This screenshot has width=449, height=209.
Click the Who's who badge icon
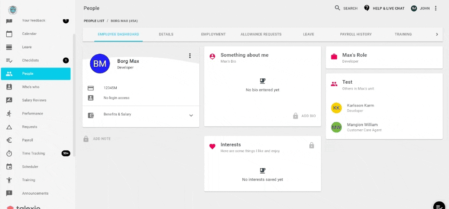click(9, 87)
